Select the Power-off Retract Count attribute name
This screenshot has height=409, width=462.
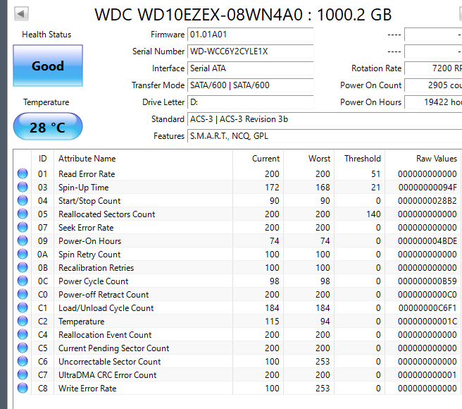point(104,295)
